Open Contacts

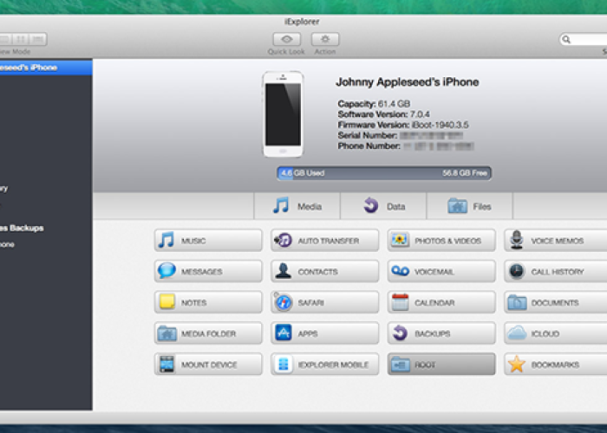coord(325,271)
